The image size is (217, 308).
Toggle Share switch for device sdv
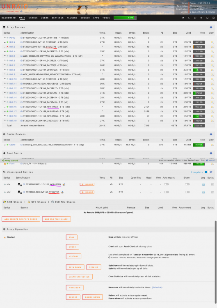(187, 184)
